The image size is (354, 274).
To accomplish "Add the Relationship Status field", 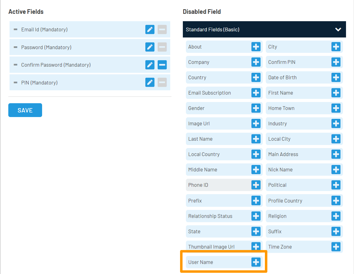I will [256, 216].
